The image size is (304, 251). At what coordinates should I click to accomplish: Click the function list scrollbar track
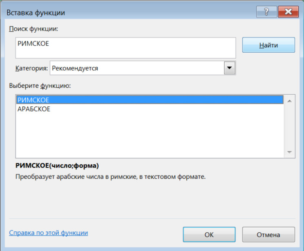point(289,127)
